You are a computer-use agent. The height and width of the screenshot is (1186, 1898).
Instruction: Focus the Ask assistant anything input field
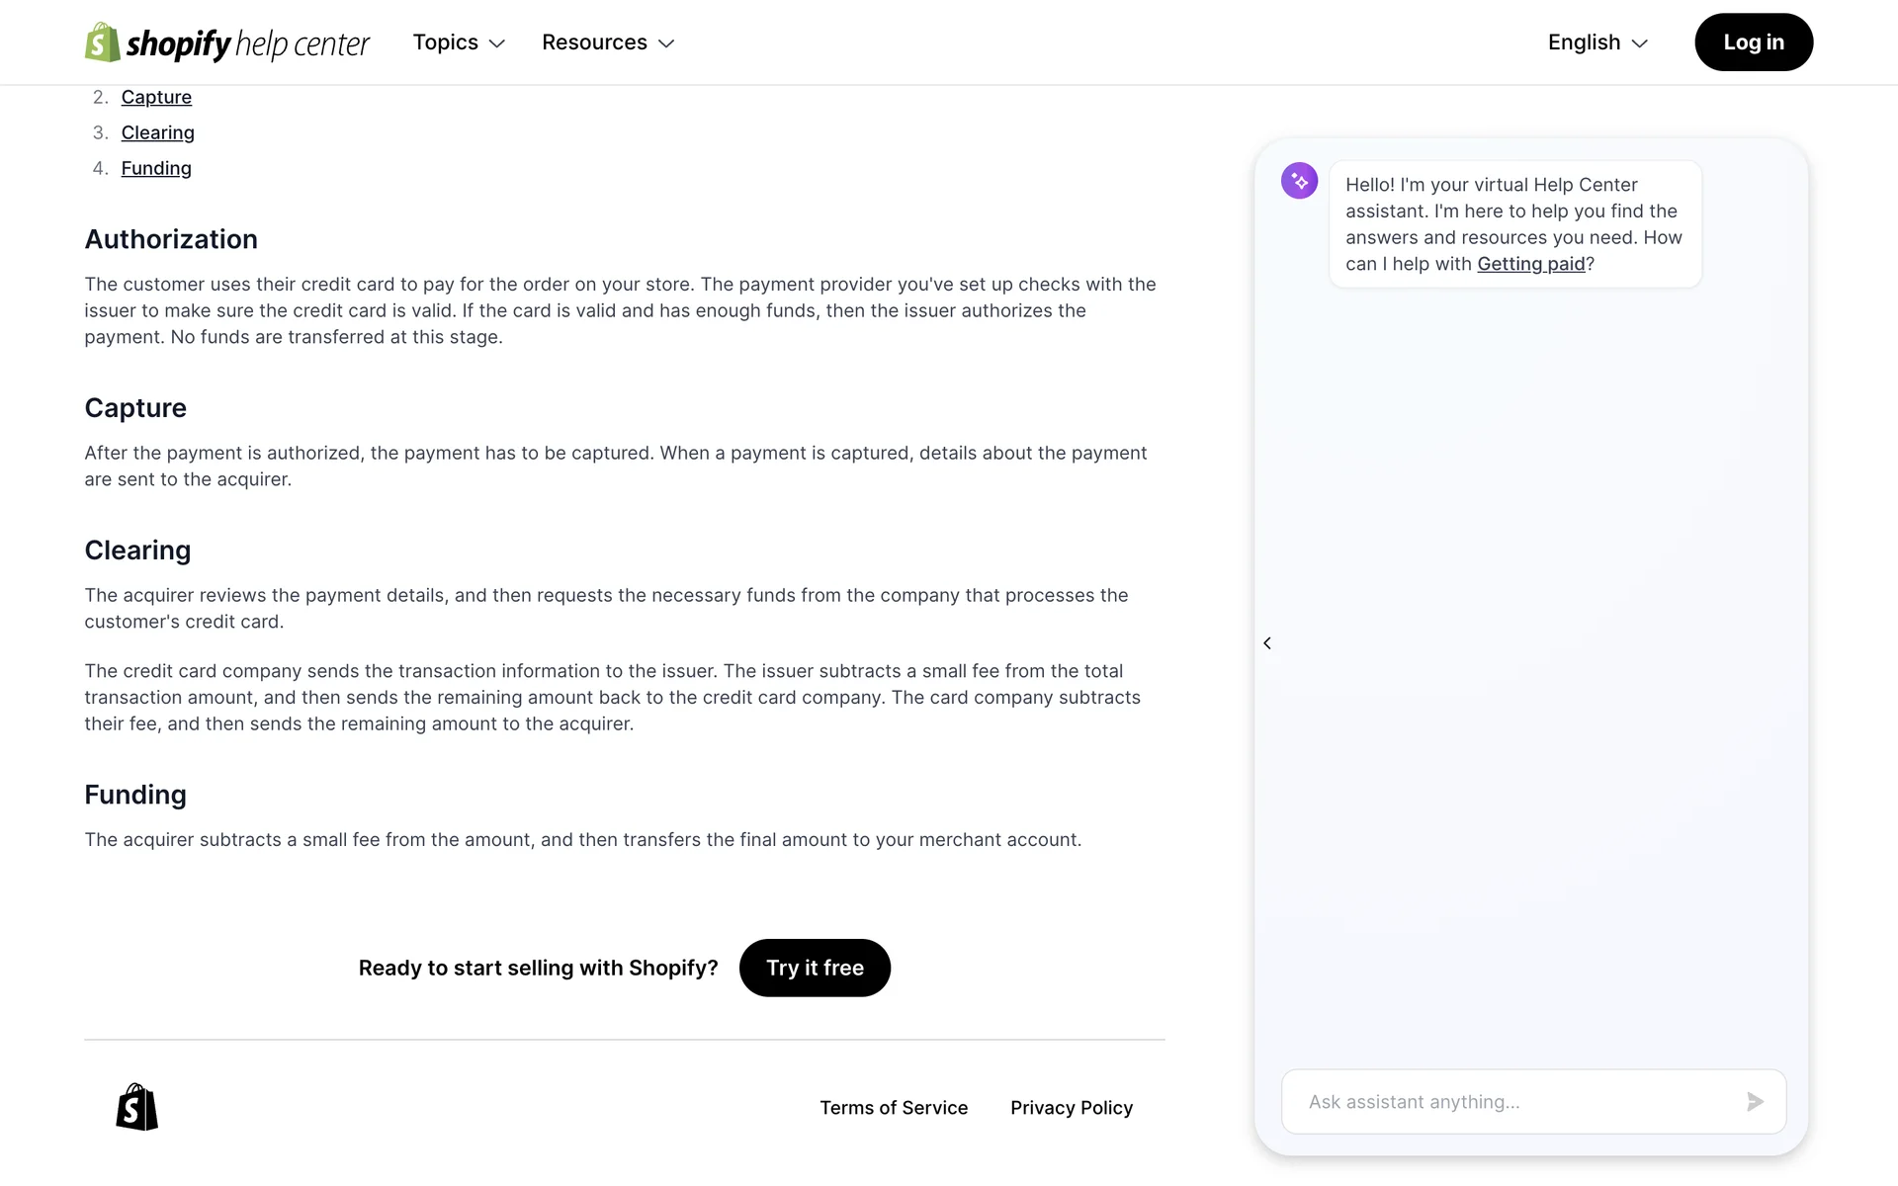tap(1512, 1102)
